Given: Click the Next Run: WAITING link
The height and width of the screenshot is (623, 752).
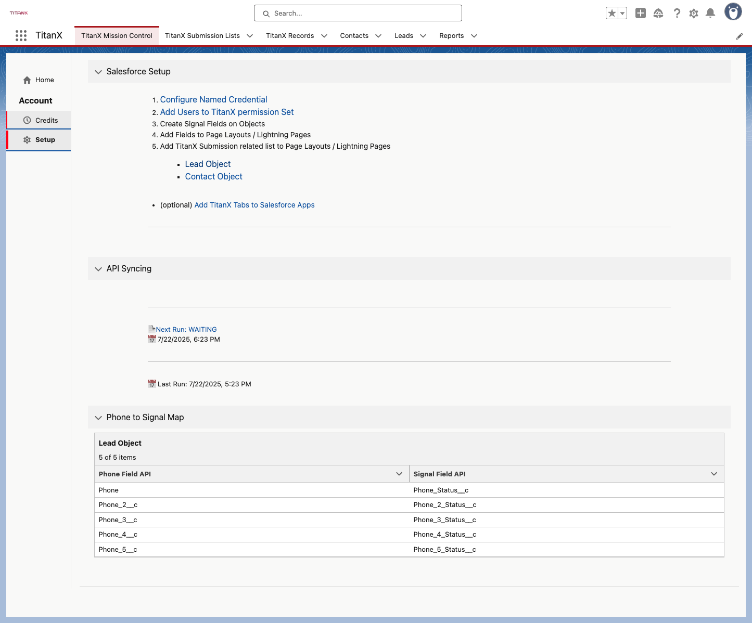Looking at the screenshot, I should tap(186, 329).
